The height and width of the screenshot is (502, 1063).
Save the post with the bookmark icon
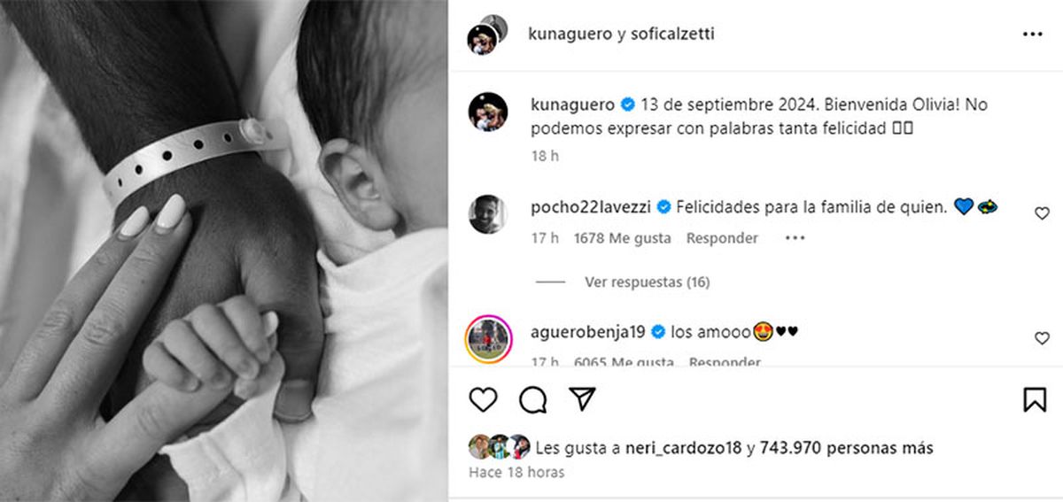[x=1035, y=400]
